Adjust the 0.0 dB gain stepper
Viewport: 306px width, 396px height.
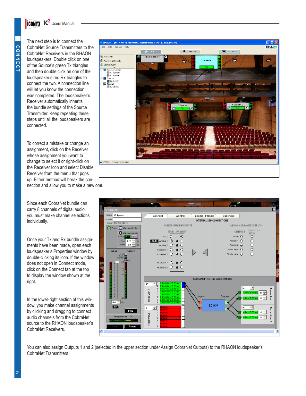[x=119, y=302]
